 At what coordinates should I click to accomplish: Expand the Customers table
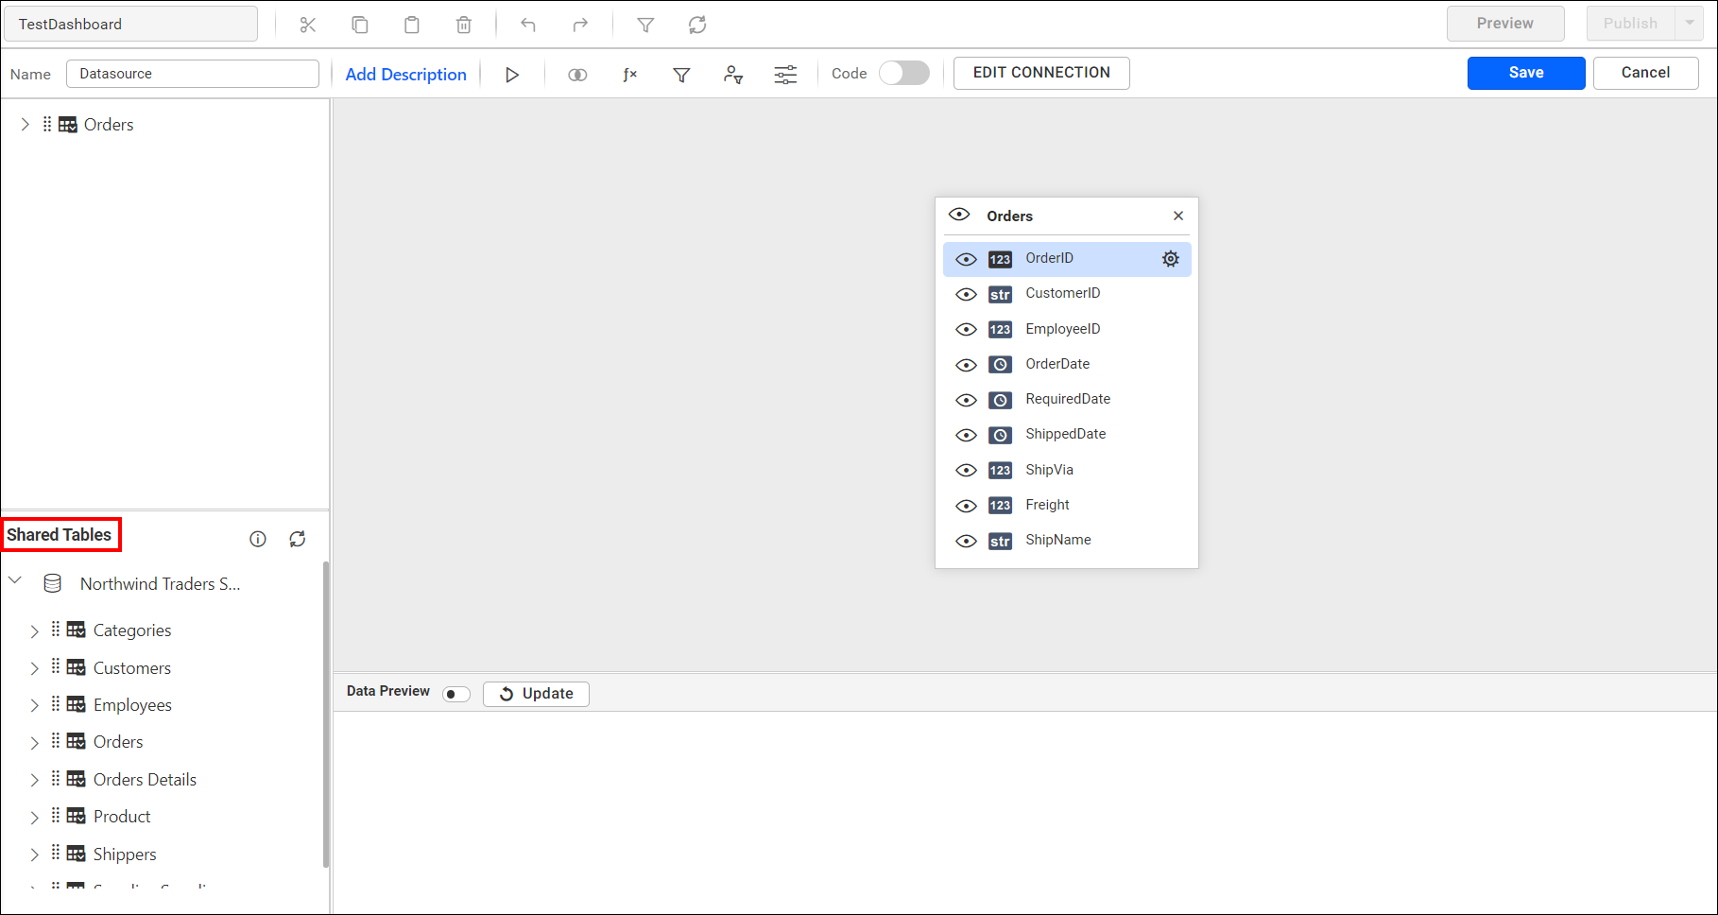tap(35, 668)
